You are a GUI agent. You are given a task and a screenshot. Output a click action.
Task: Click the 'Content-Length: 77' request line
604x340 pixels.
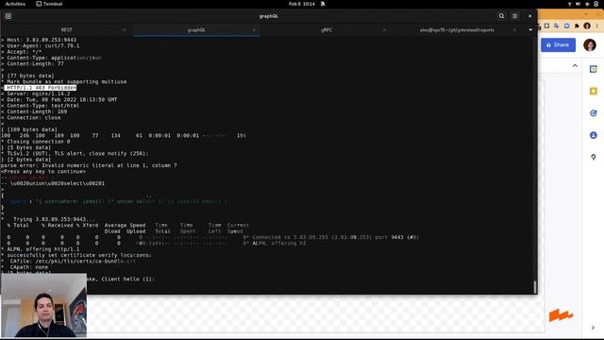[x=32, y=63]
